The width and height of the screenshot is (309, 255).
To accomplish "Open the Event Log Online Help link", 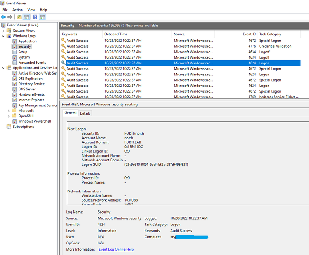I will (x=116, y=249).
